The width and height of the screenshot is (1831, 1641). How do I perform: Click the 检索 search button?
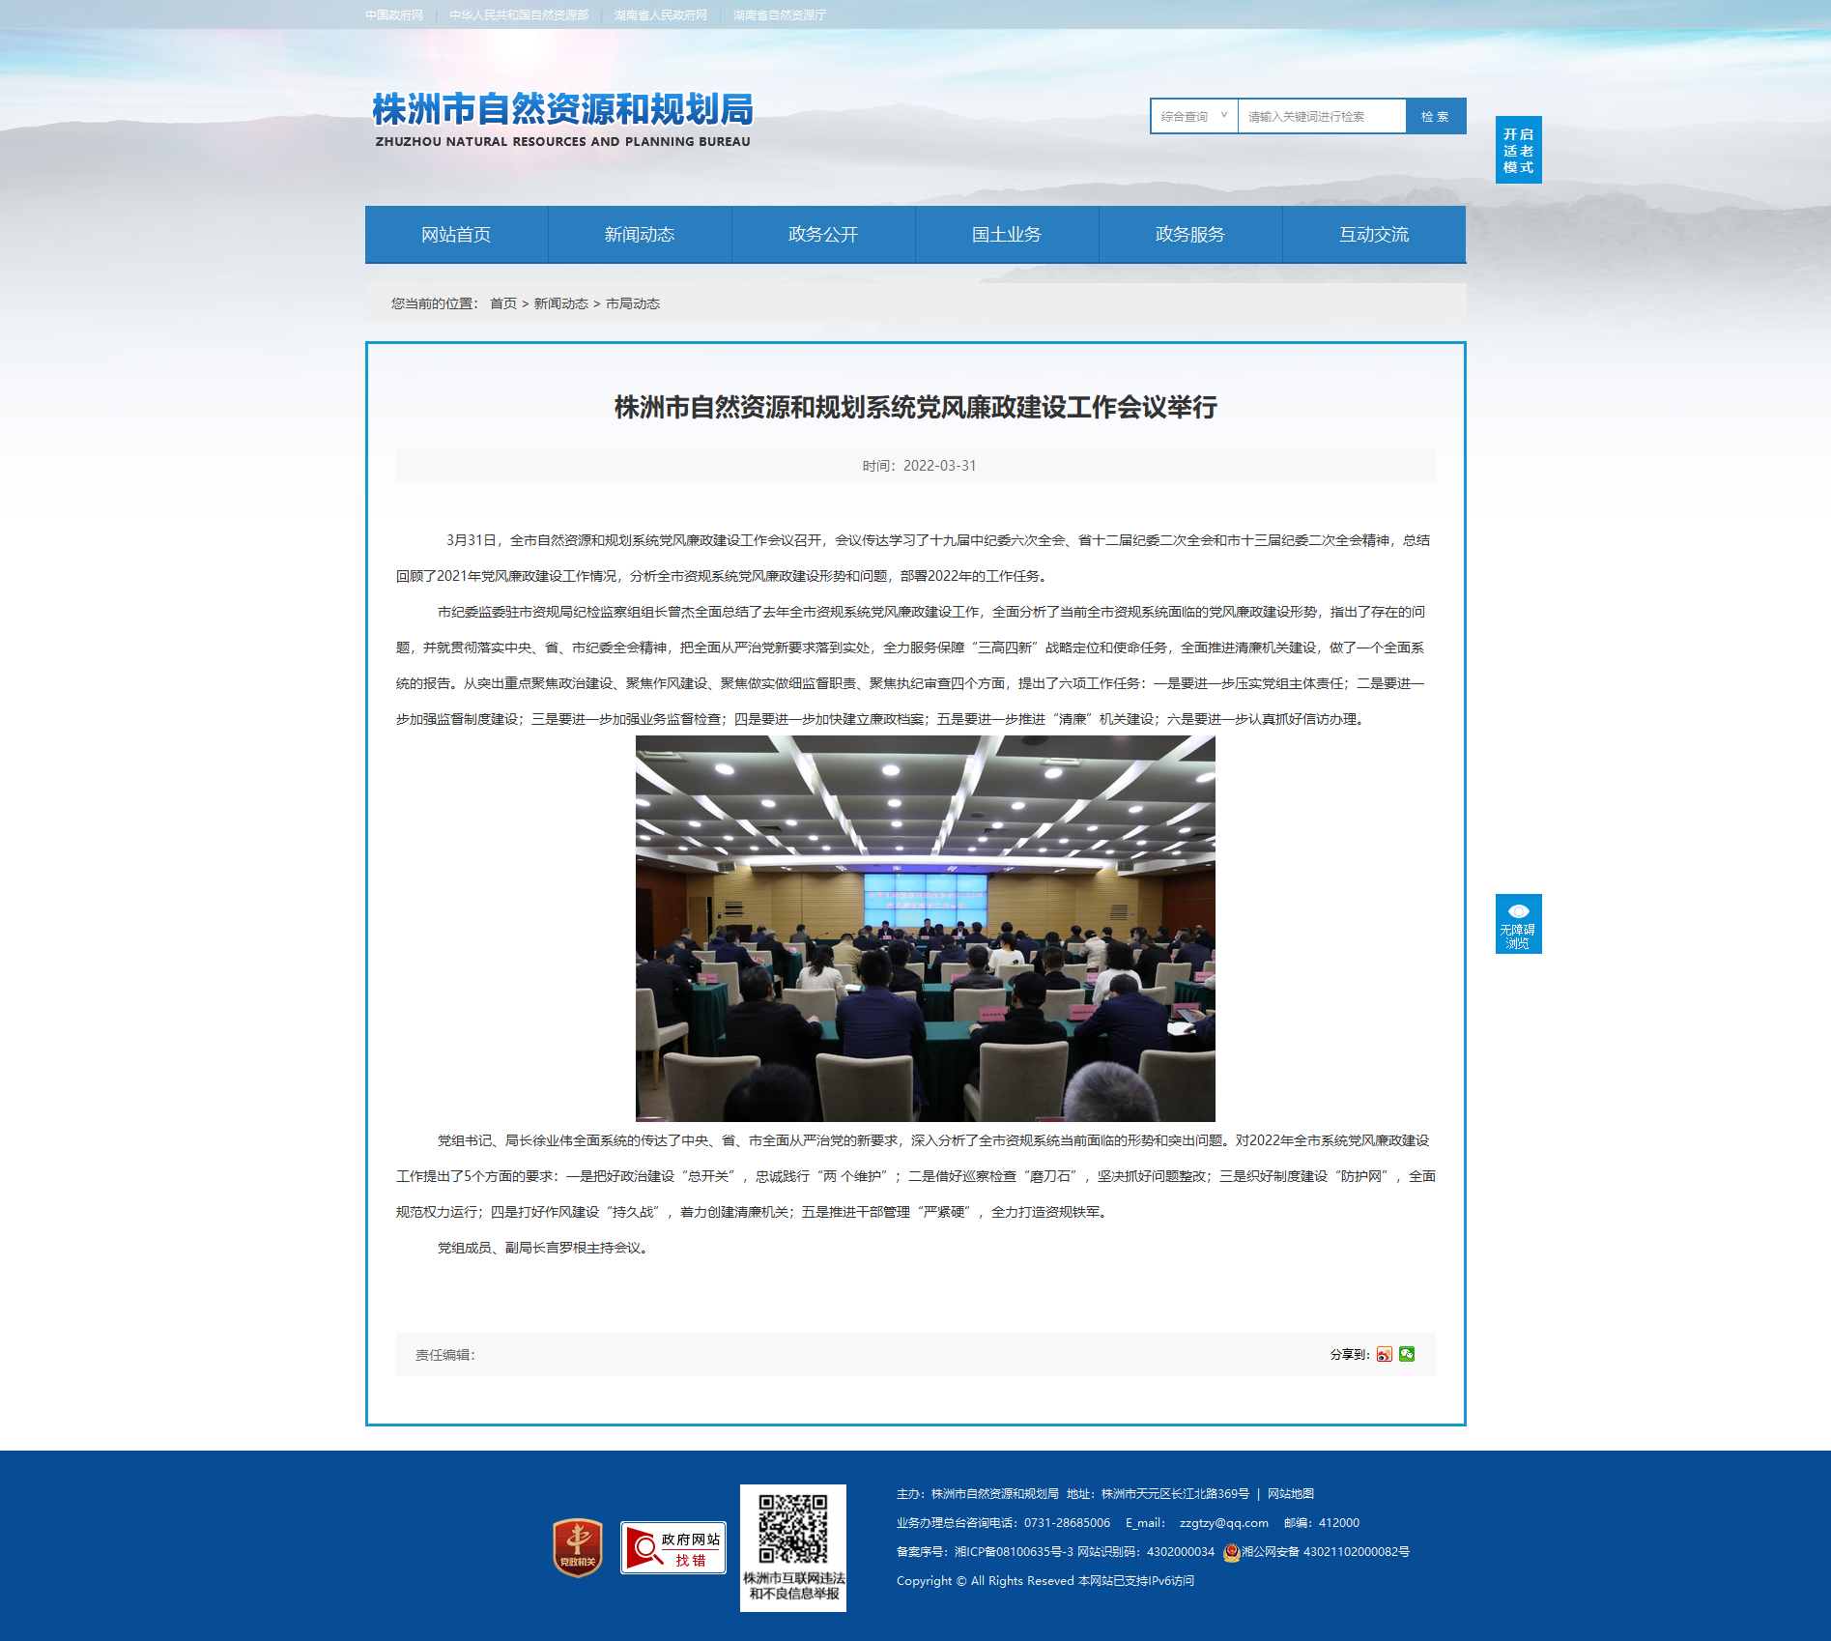(1436, 116)
